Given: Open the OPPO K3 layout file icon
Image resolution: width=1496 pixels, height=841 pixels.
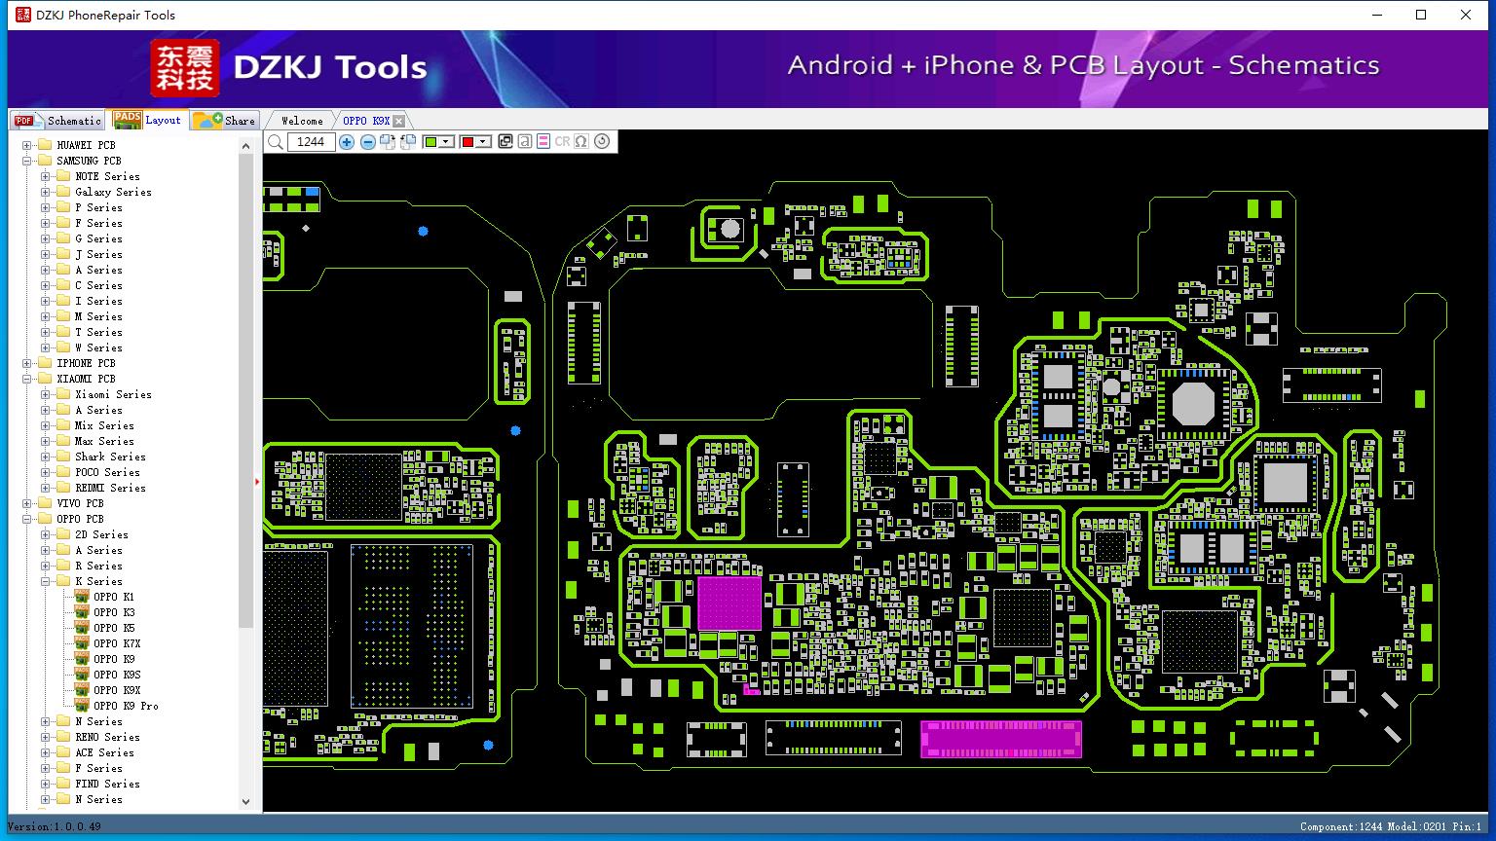Looking at the screenshot, I should coord(82,612).
